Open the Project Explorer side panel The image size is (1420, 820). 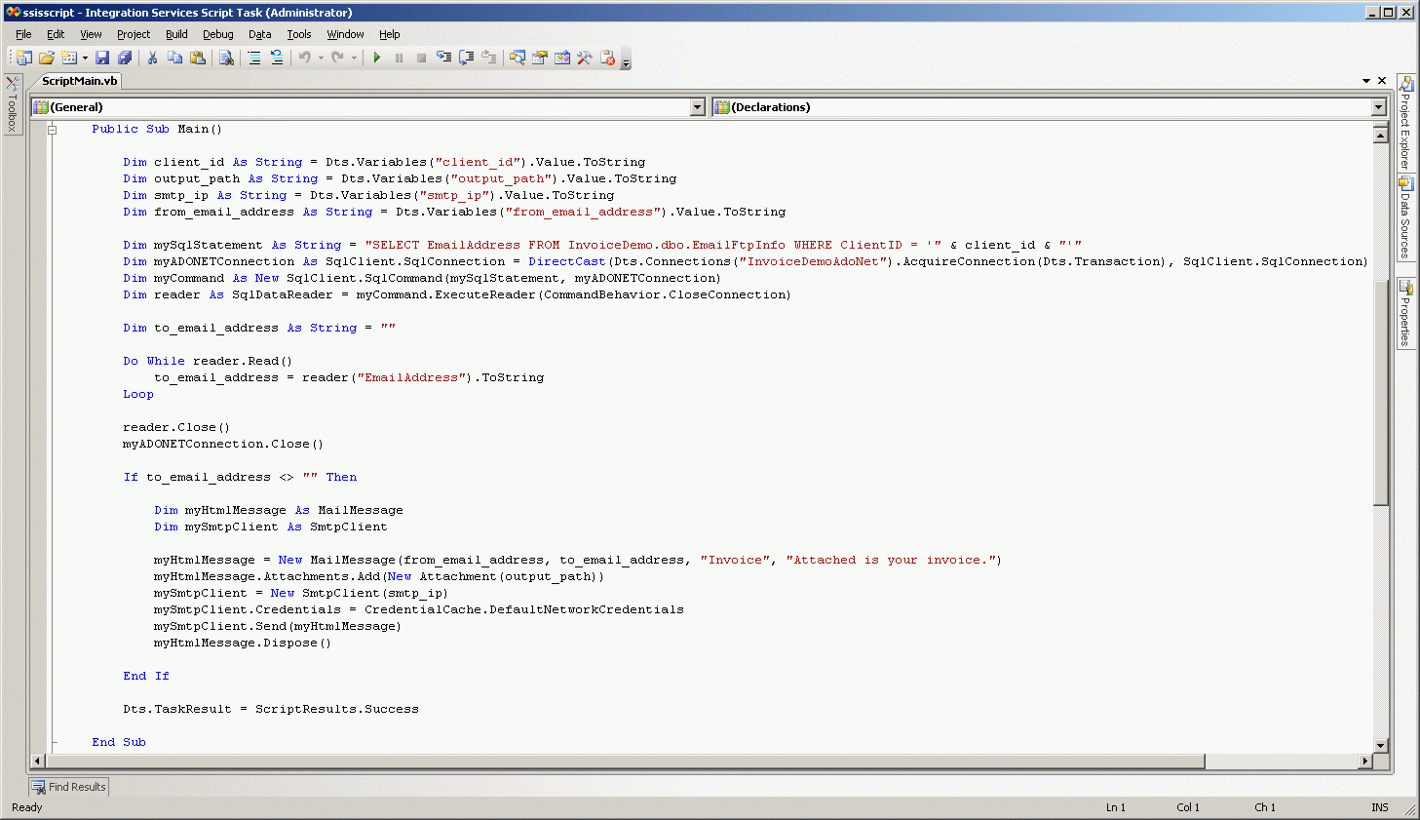pyautogui.click(x=1405, y=124)
